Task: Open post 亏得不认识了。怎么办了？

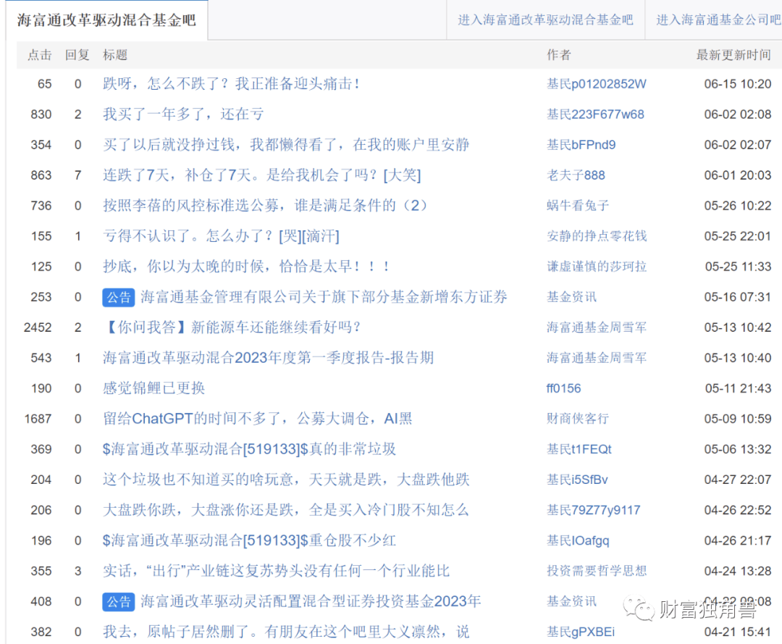Action: click(x=221, y=236)
